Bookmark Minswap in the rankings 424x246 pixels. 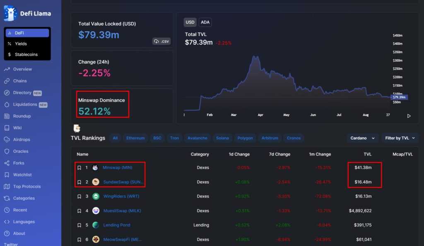[x=79, y=168]
